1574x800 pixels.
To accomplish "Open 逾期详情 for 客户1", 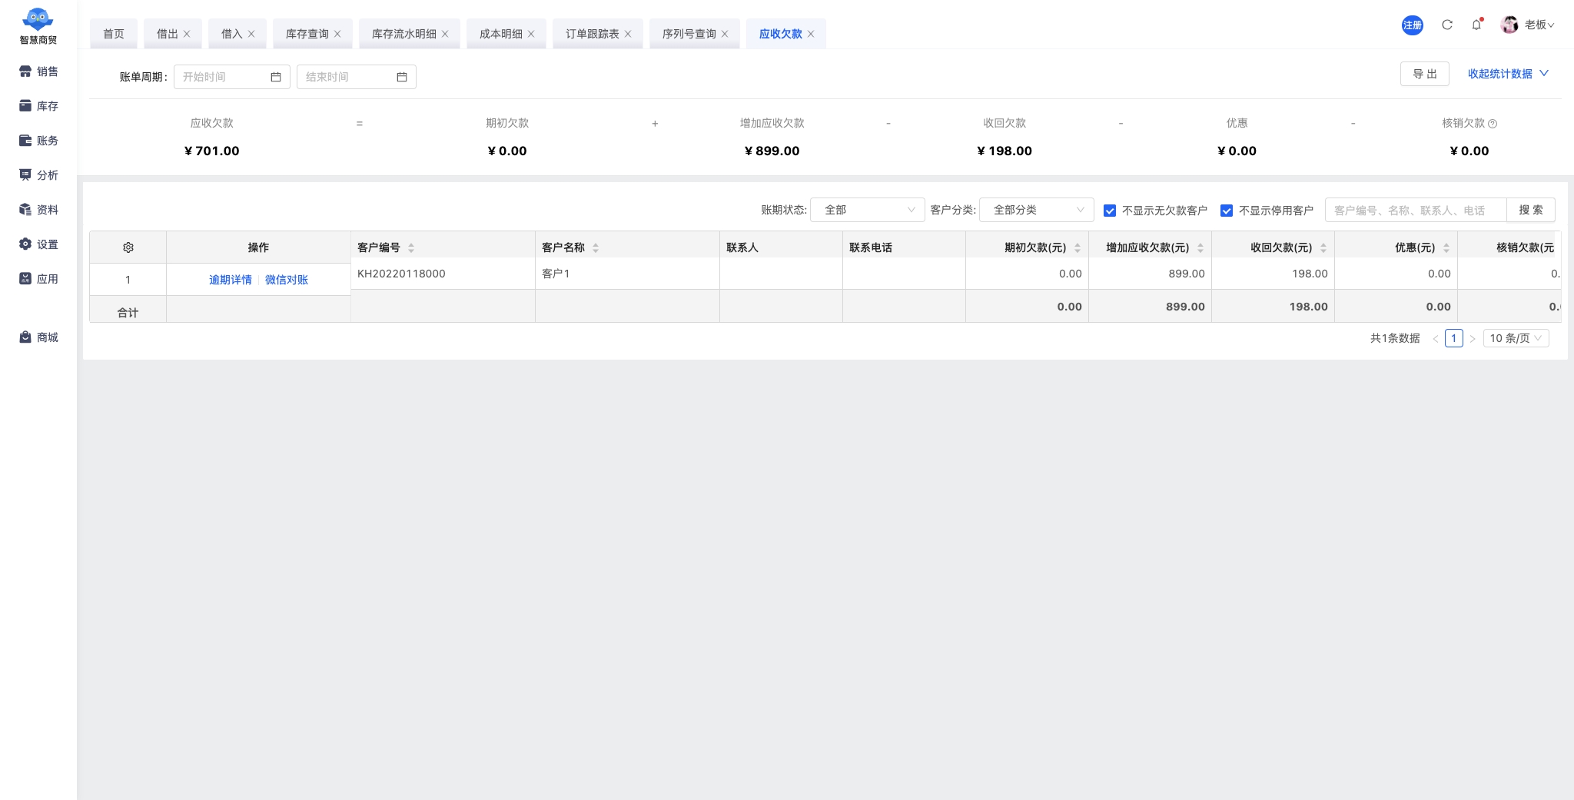I will point(231,280).
